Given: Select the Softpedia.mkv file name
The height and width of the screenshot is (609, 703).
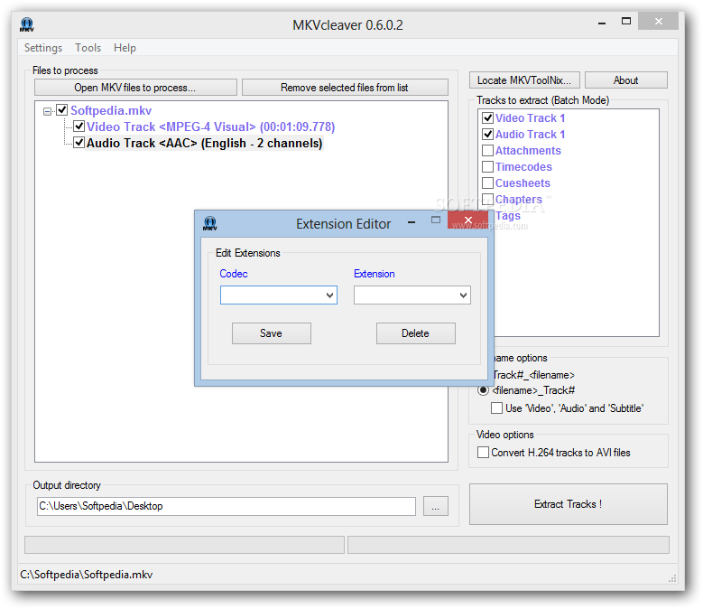Looking at the screenshot, I should [111, 110].
